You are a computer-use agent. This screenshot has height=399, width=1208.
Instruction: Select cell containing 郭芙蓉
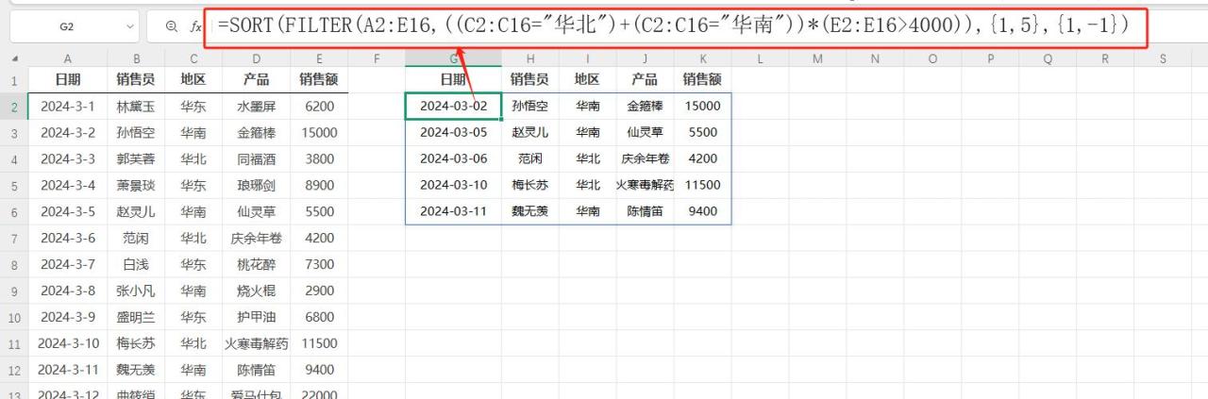click(x=136, y=159)
